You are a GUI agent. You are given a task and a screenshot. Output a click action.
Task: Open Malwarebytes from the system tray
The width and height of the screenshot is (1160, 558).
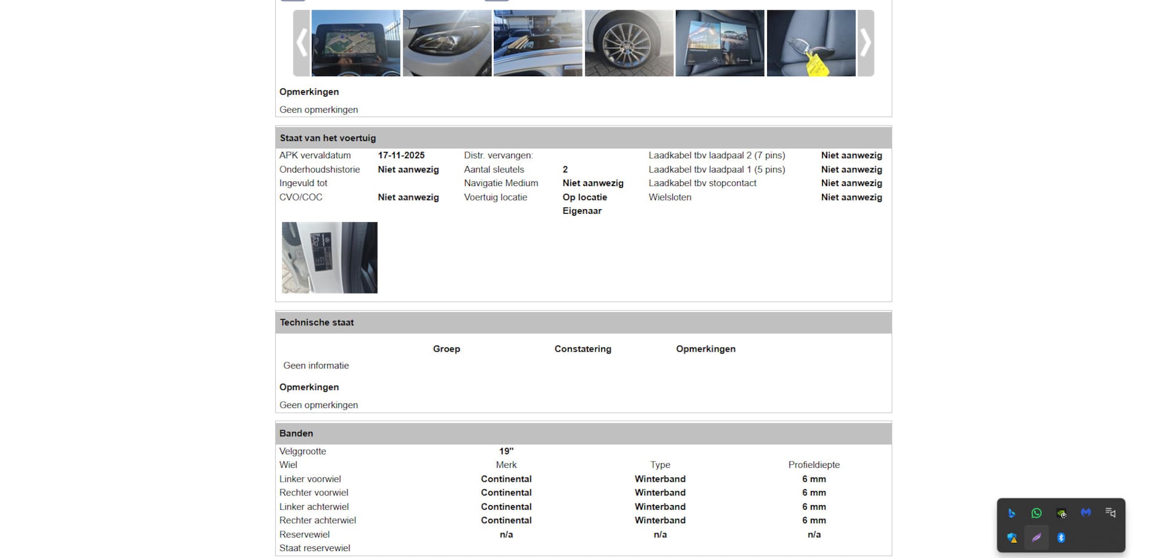point(1086,513)
